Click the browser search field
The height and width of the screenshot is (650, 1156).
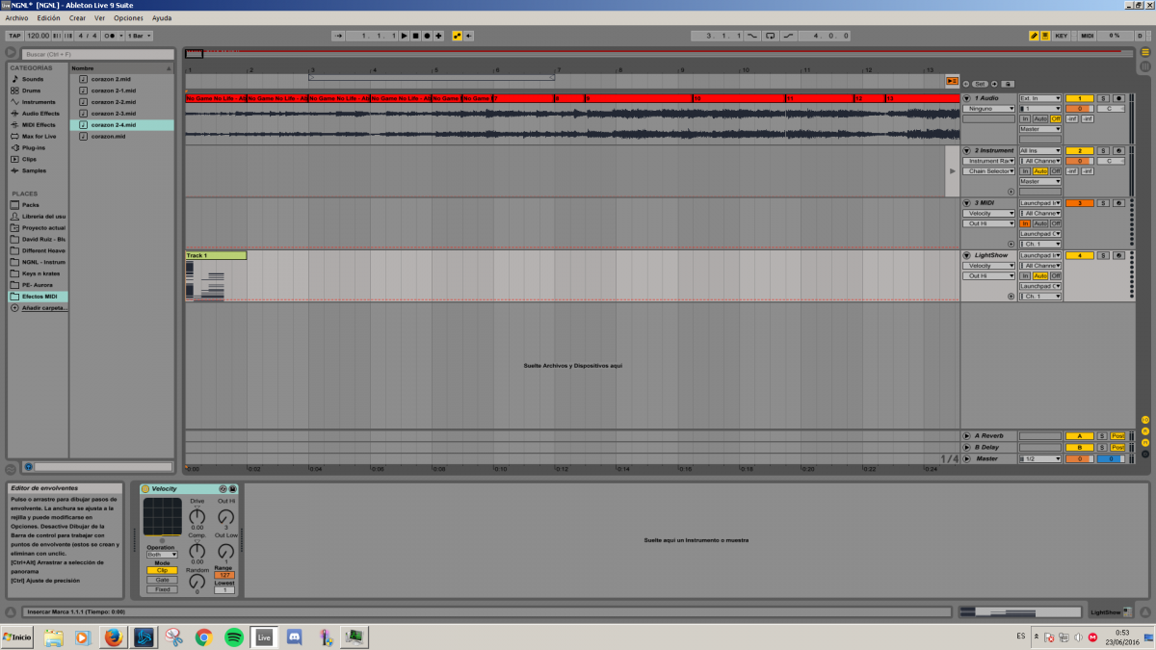point(96,54)
